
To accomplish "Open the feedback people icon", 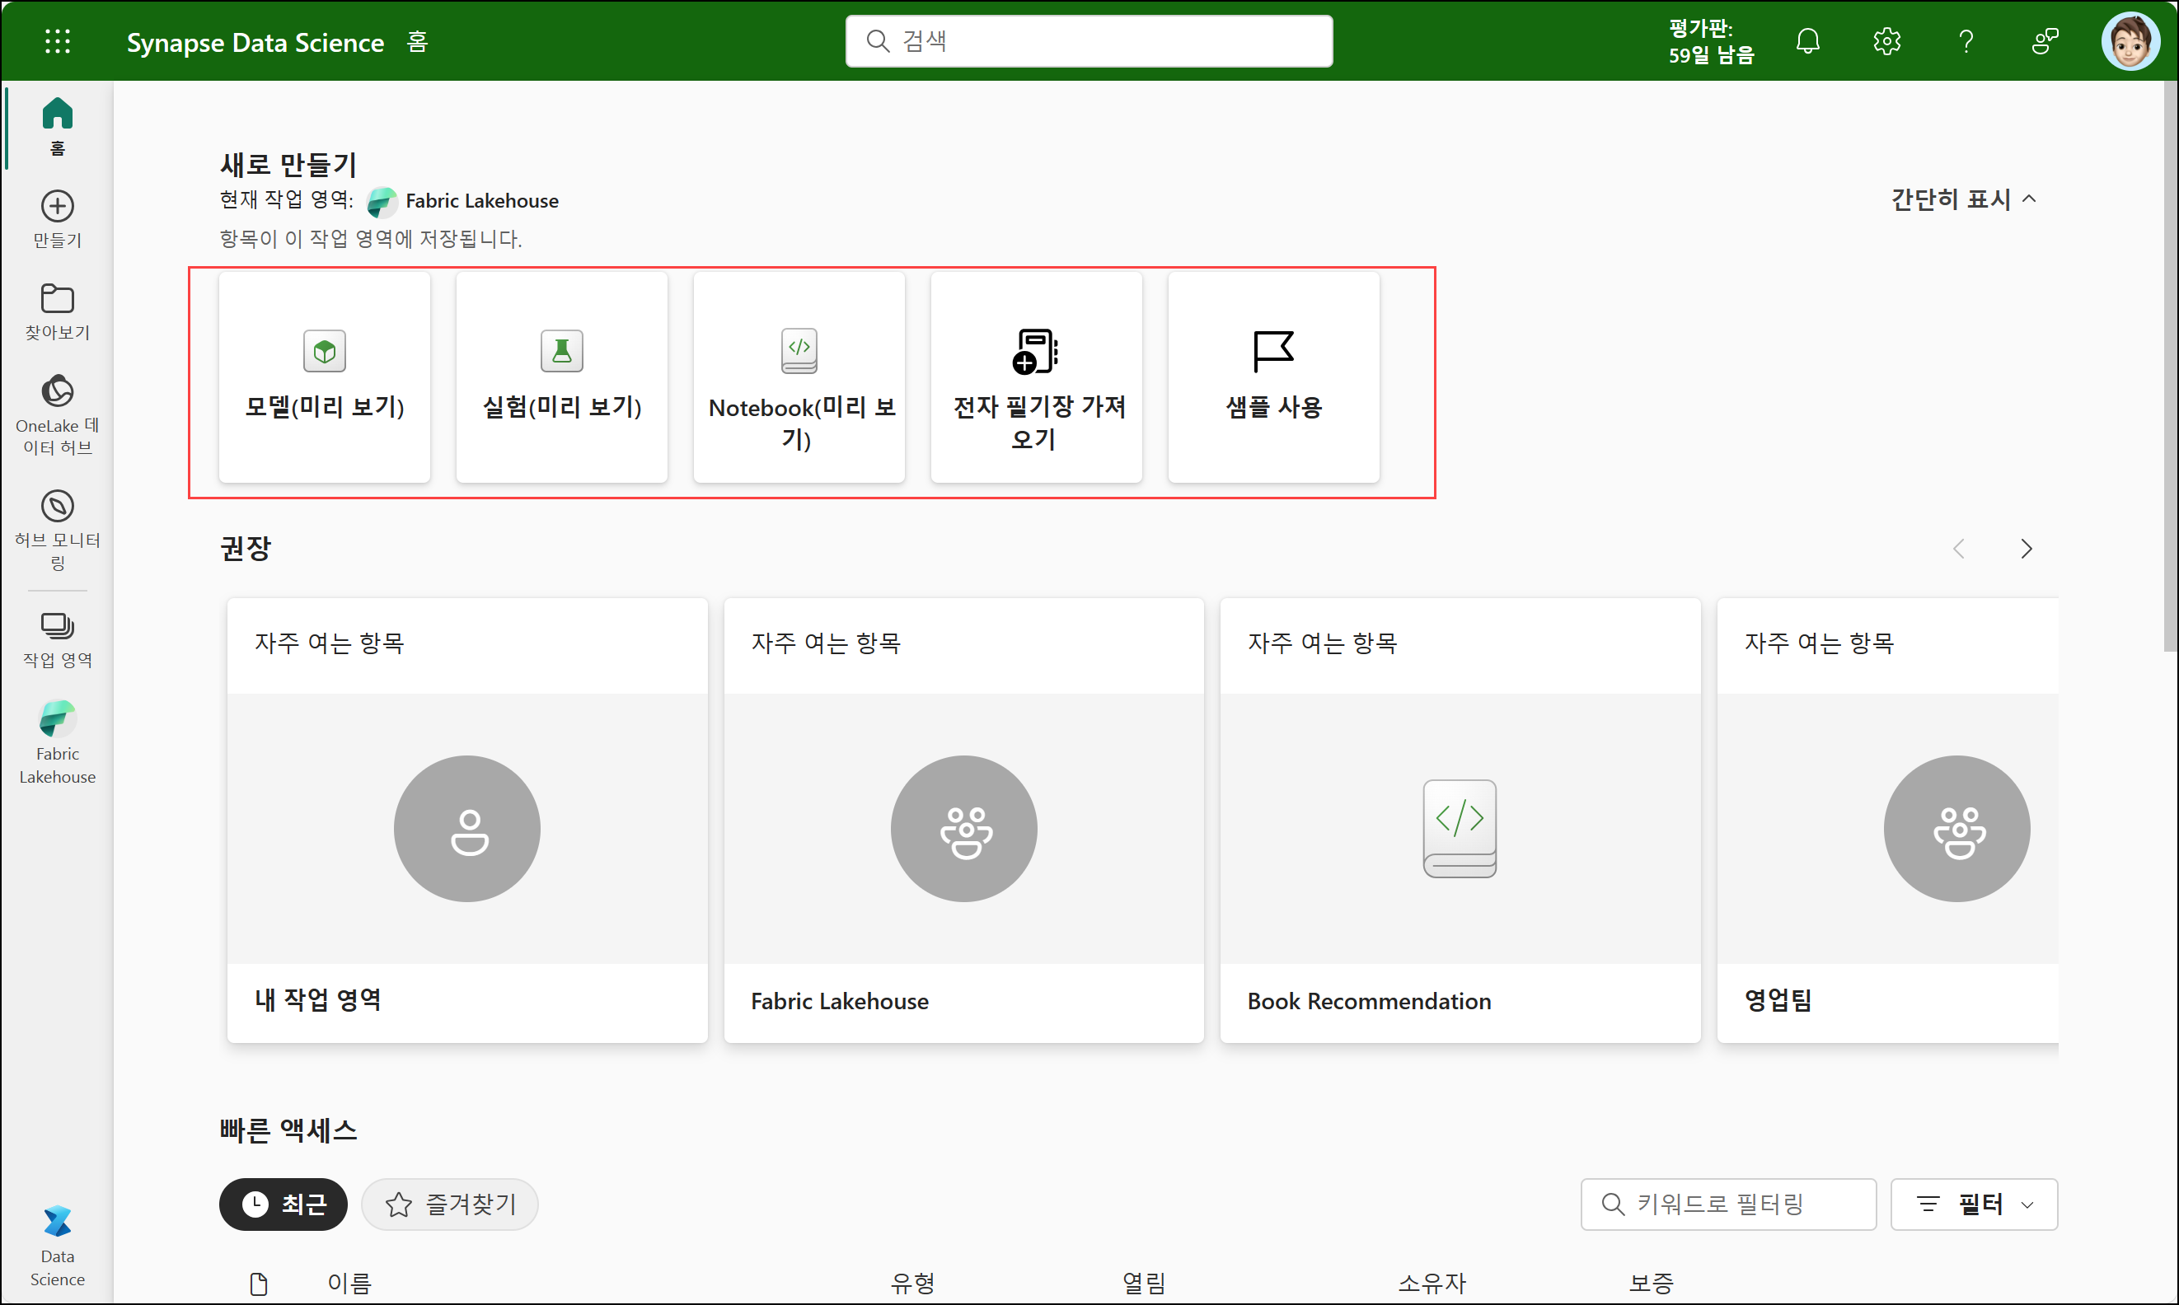I will (2045, 41).
